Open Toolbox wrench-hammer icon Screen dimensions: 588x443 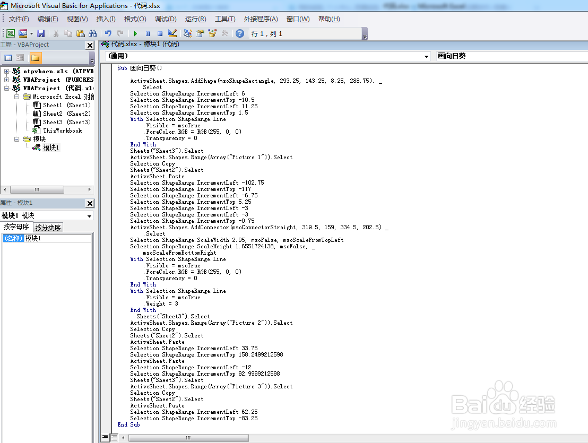[x=224, y=33]
